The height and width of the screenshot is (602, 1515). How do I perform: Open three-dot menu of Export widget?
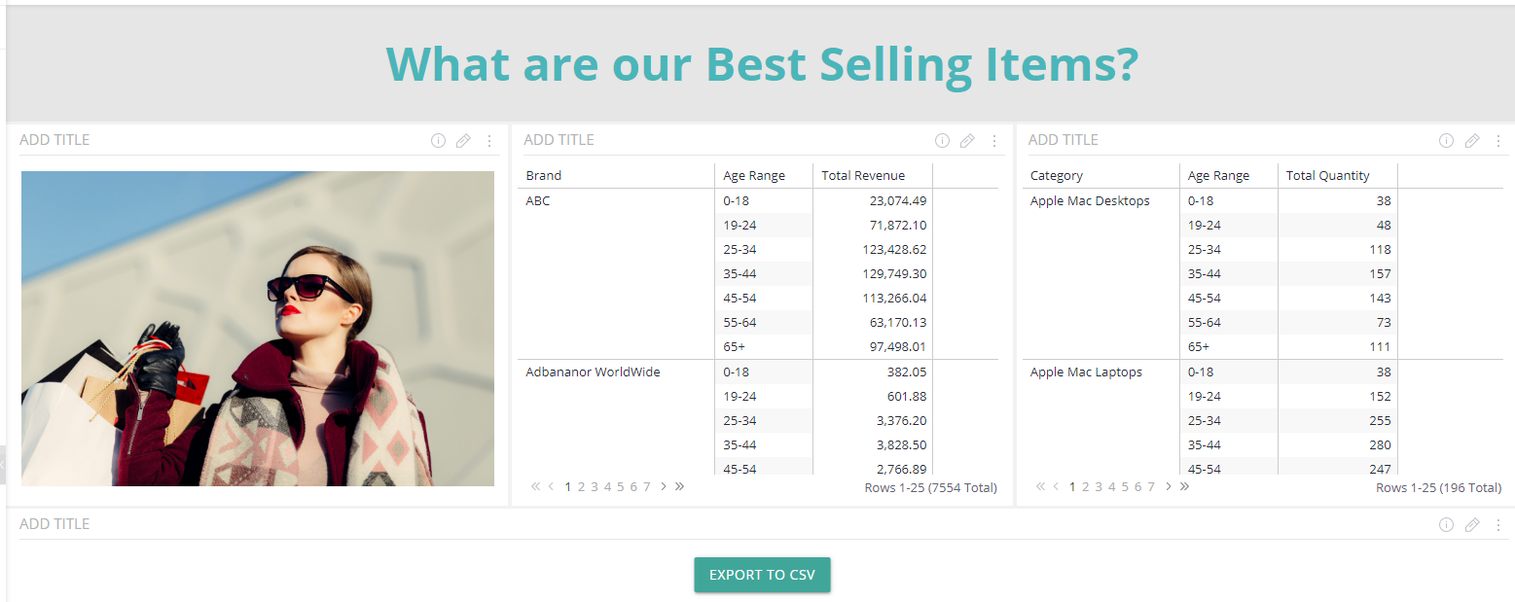tap(1498, 525)
